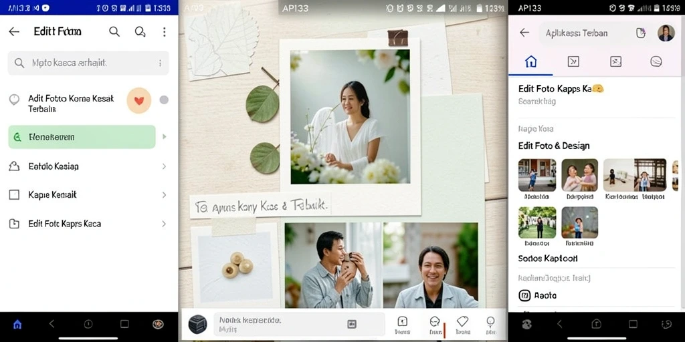This screenshot has height=342, width=685.
Task: Switch to the third tab with sparkle icon
Action: [615, 62]
